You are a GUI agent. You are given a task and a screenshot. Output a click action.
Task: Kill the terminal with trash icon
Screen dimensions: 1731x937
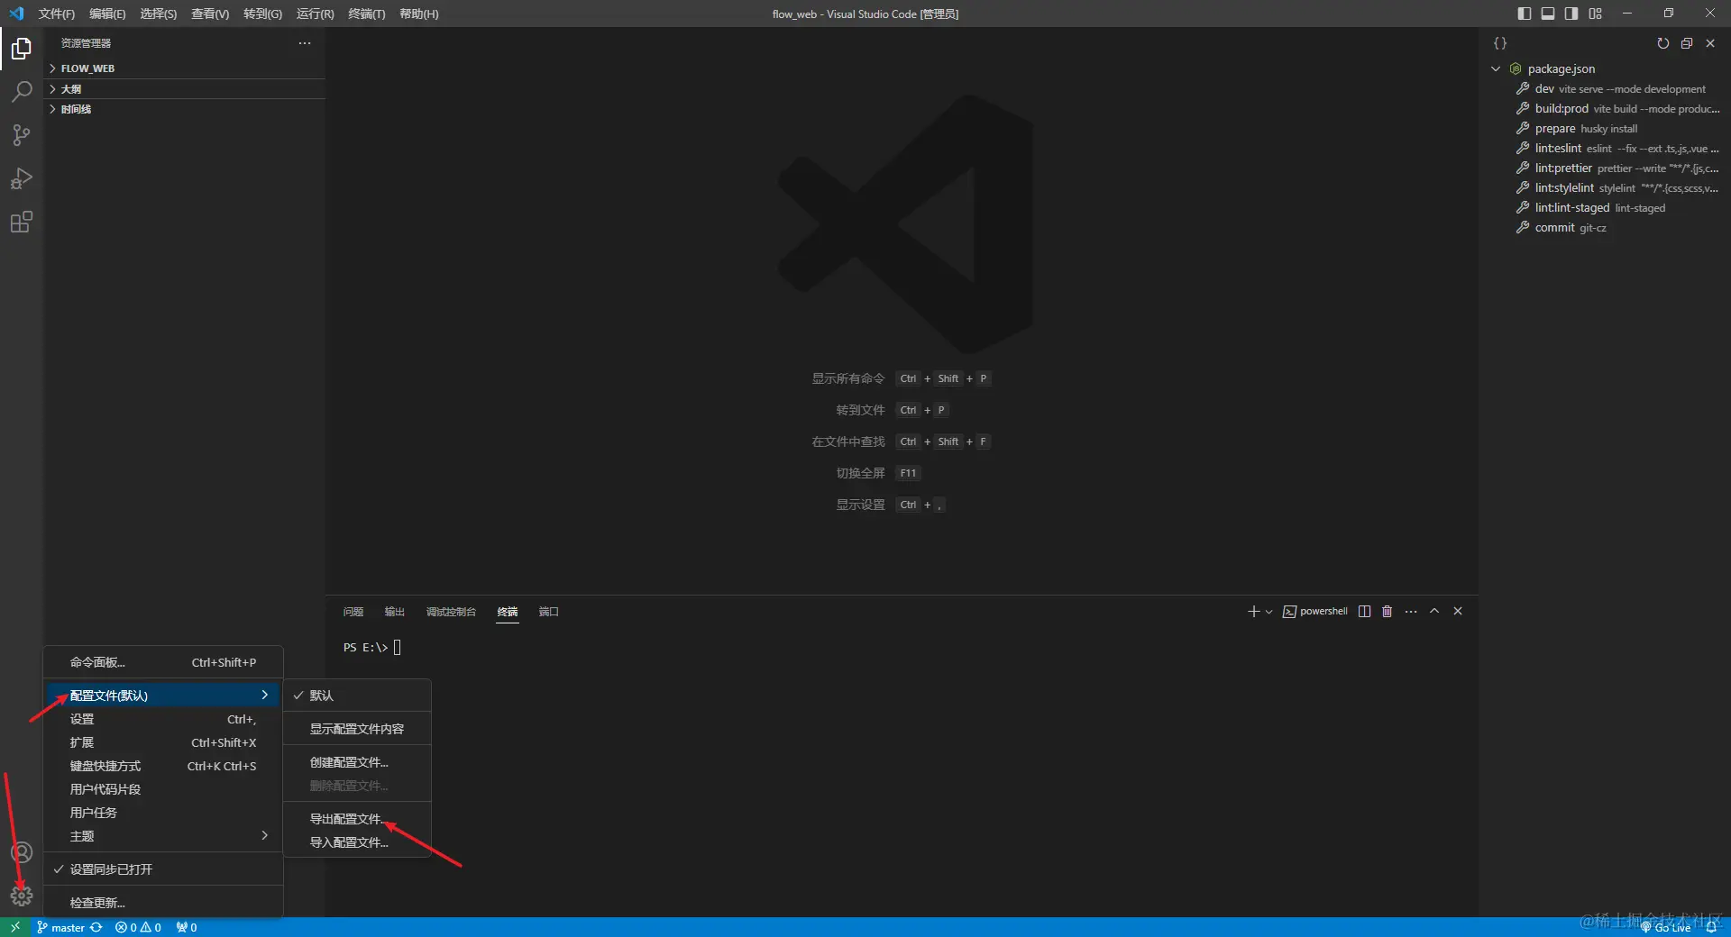click(x=1388, y=612)
